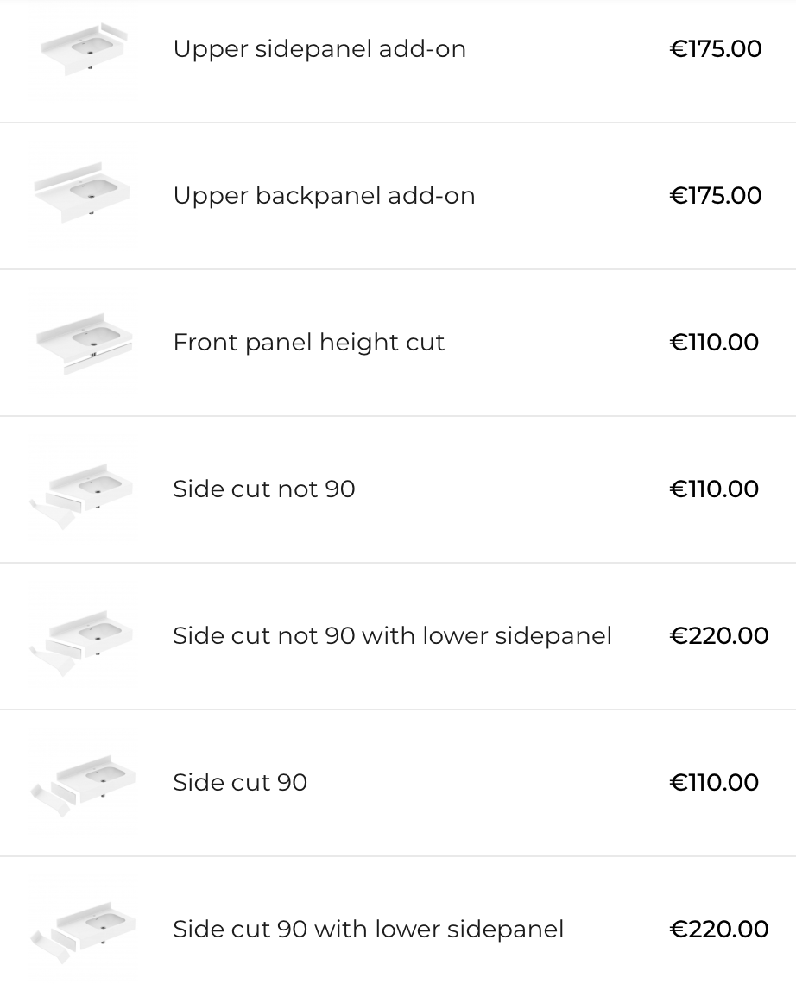Click the Upper sidepanel add-on product image
Image resolution: width=796 pixels, height=984 pixels.
click(84, 50)
